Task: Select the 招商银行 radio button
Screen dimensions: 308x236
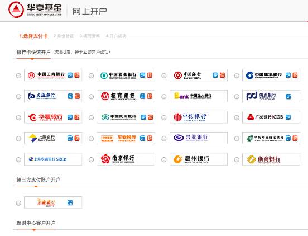Action: [91, 96]
